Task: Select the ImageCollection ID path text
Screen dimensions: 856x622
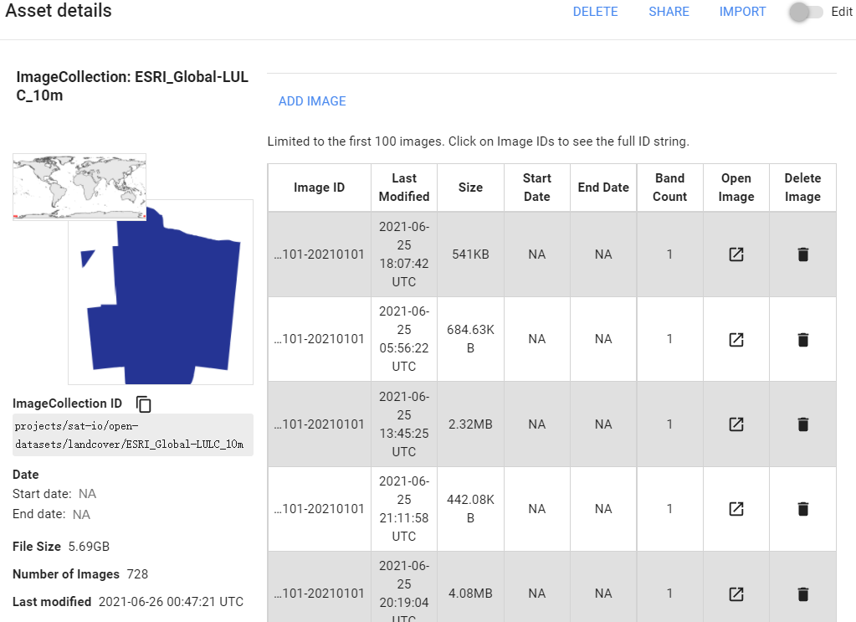Action: 132,434
